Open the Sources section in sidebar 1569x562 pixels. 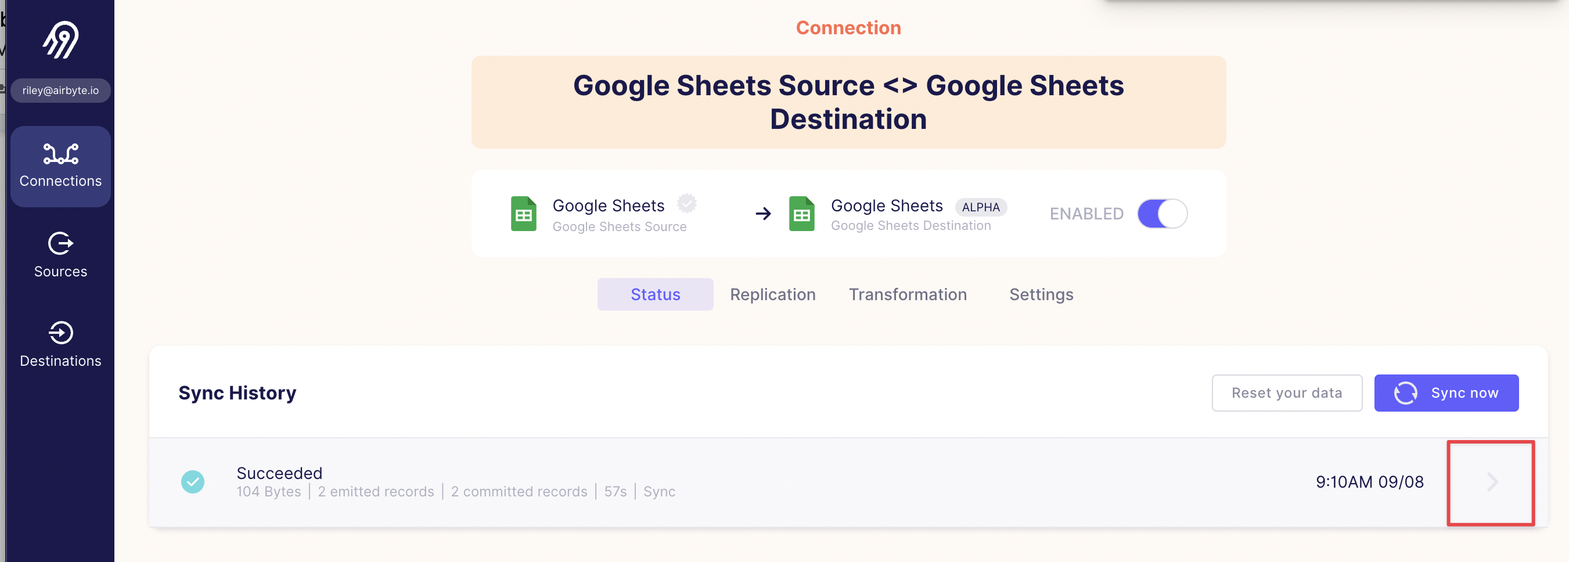pos(60,254)
